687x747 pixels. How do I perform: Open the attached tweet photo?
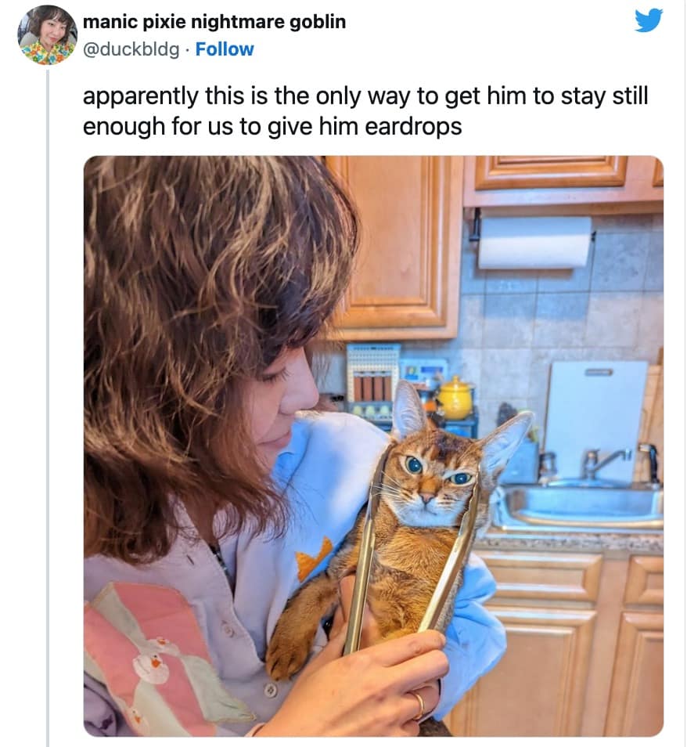373,446
